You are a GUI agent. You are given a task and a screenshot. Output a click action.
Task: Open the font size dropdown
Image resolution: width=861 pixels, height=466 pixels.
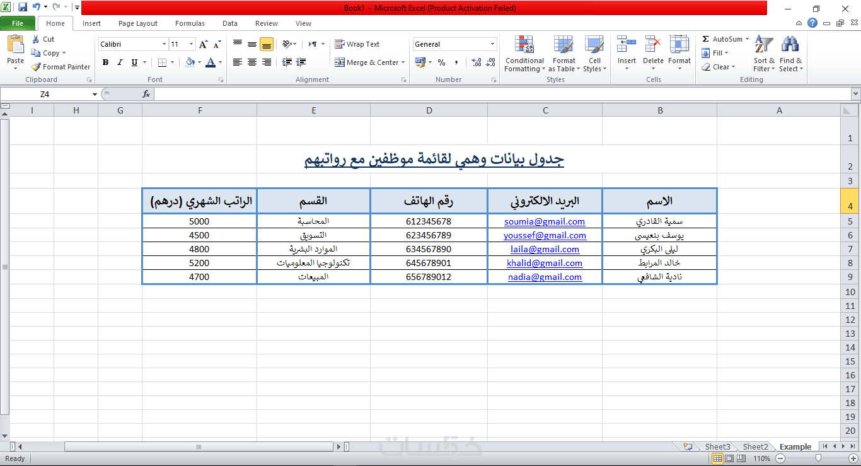pos(191,44)
